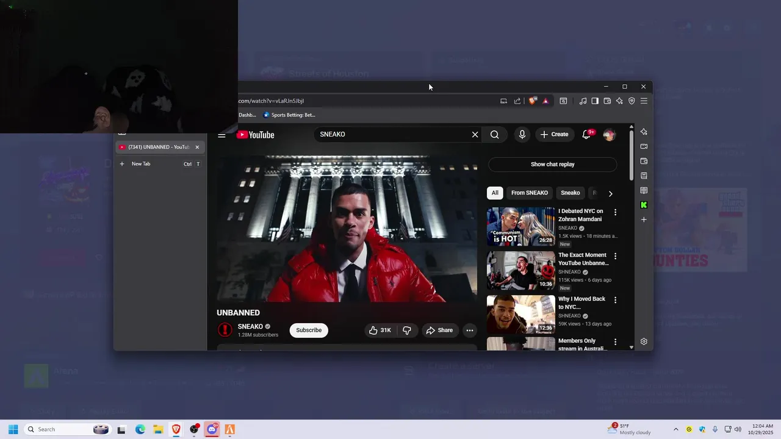Share the UNBANNED video
Image resolution: width=781 pixels, height=439 pixels.
(439, 330)
